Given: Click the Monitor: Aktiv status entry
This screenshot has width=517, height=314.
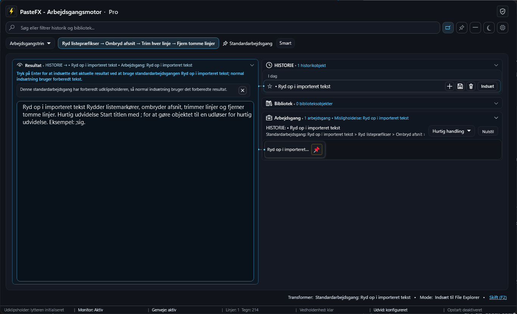Looking at the screenshot, I should pyautogui.click(x=90, y=310).
